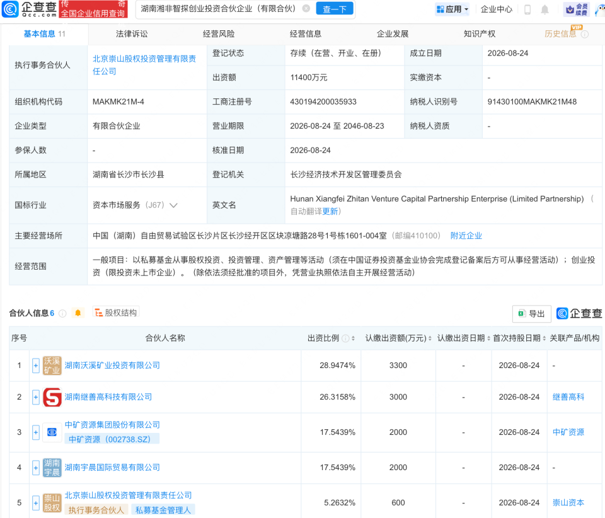Open the Qcc.com home logo
This screenshot has height=518, width=605.
pyautogui.click(x=30, y=9)
